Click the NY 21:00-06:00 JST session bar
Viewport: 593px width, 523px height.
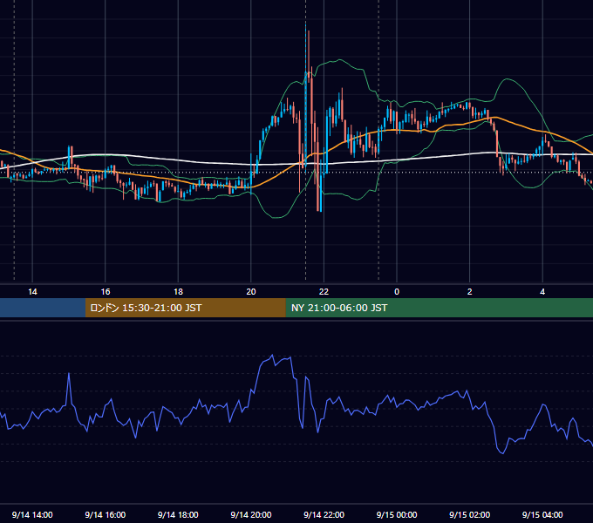(x=439, y=308)
